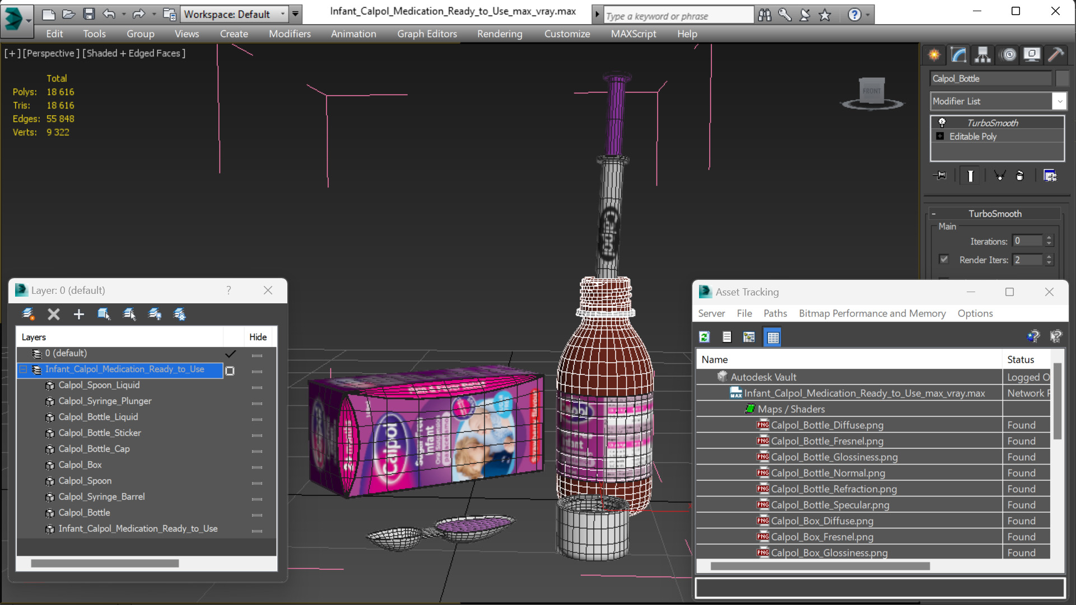Open the Modifier List dropdown
1076x605 pixels.
[1059, 101]
